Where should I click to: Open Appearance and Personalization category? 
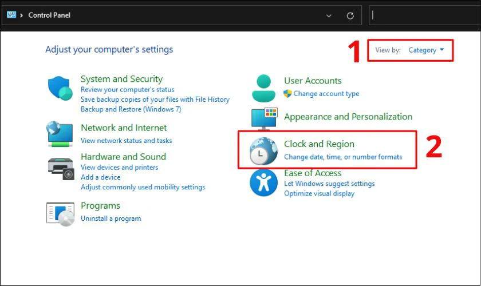click(x=348, y=117)
